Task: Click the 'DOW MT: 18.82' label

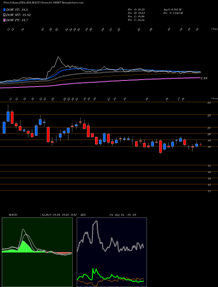Action: pos(18,15)
